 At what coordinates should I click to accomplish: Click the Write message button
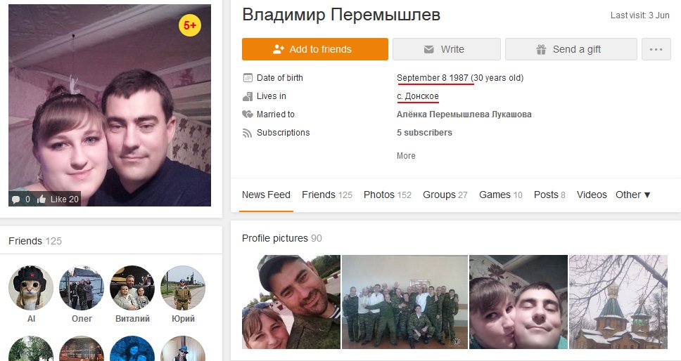447,49
